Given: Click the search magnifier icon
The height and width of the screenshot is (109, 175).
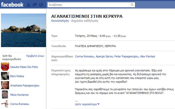Looking at the screenshot, I should [x=132, y=5].
